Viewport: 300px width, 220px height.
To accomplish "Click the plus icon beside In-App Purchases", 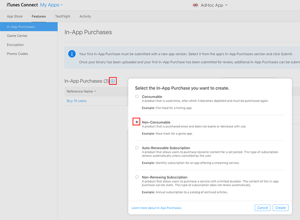I will pos(113,81).
